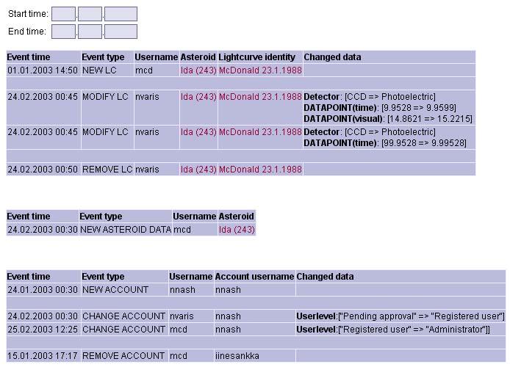The image size is (510, 367).
Task: Click the 'NEW ASTEROID DATA' event type cell
Action: [126, 230]
